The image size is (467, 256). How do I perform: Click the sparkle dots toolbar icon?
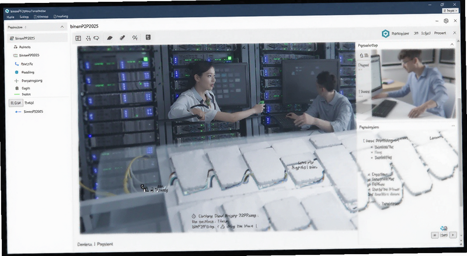tap(88, 38)
